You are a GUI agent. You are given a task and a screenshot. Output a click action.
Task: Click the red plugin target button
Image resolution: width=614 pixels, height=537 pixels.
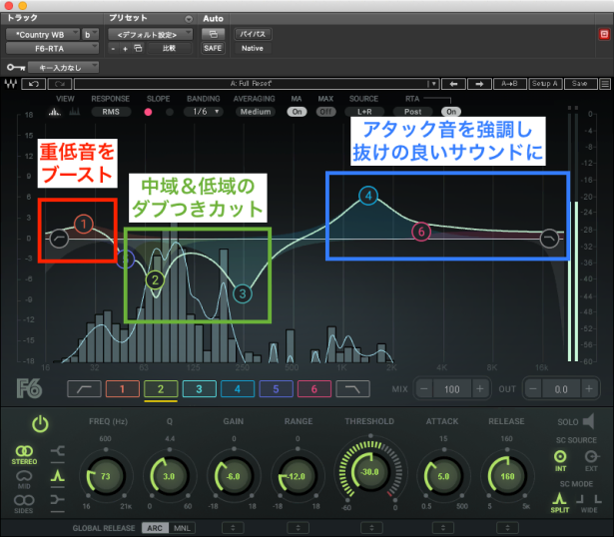pos(604,34)
